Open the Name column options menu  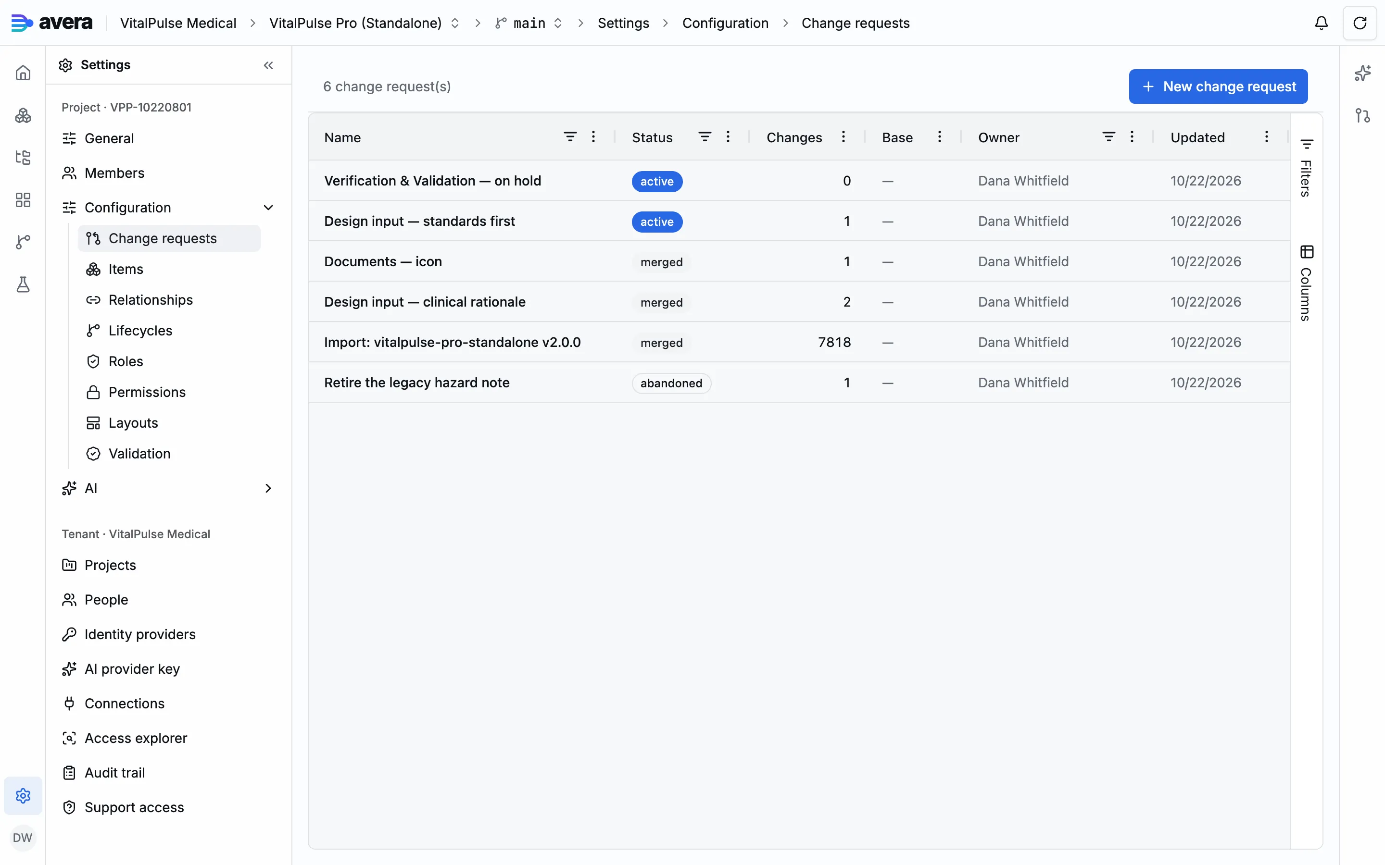[x=593, y=137]
